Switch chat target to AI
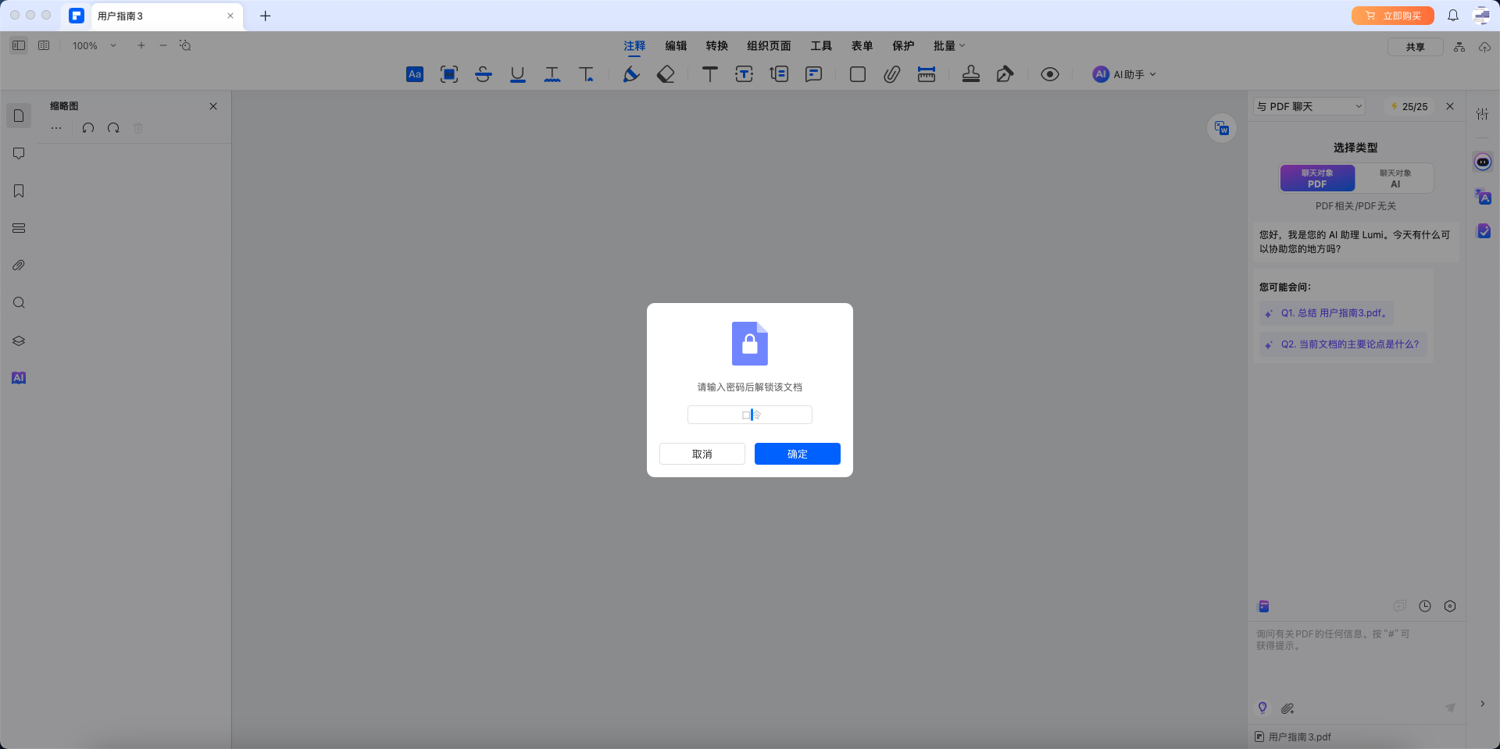Screen dimensions: 1500x749 point(1395,178)
